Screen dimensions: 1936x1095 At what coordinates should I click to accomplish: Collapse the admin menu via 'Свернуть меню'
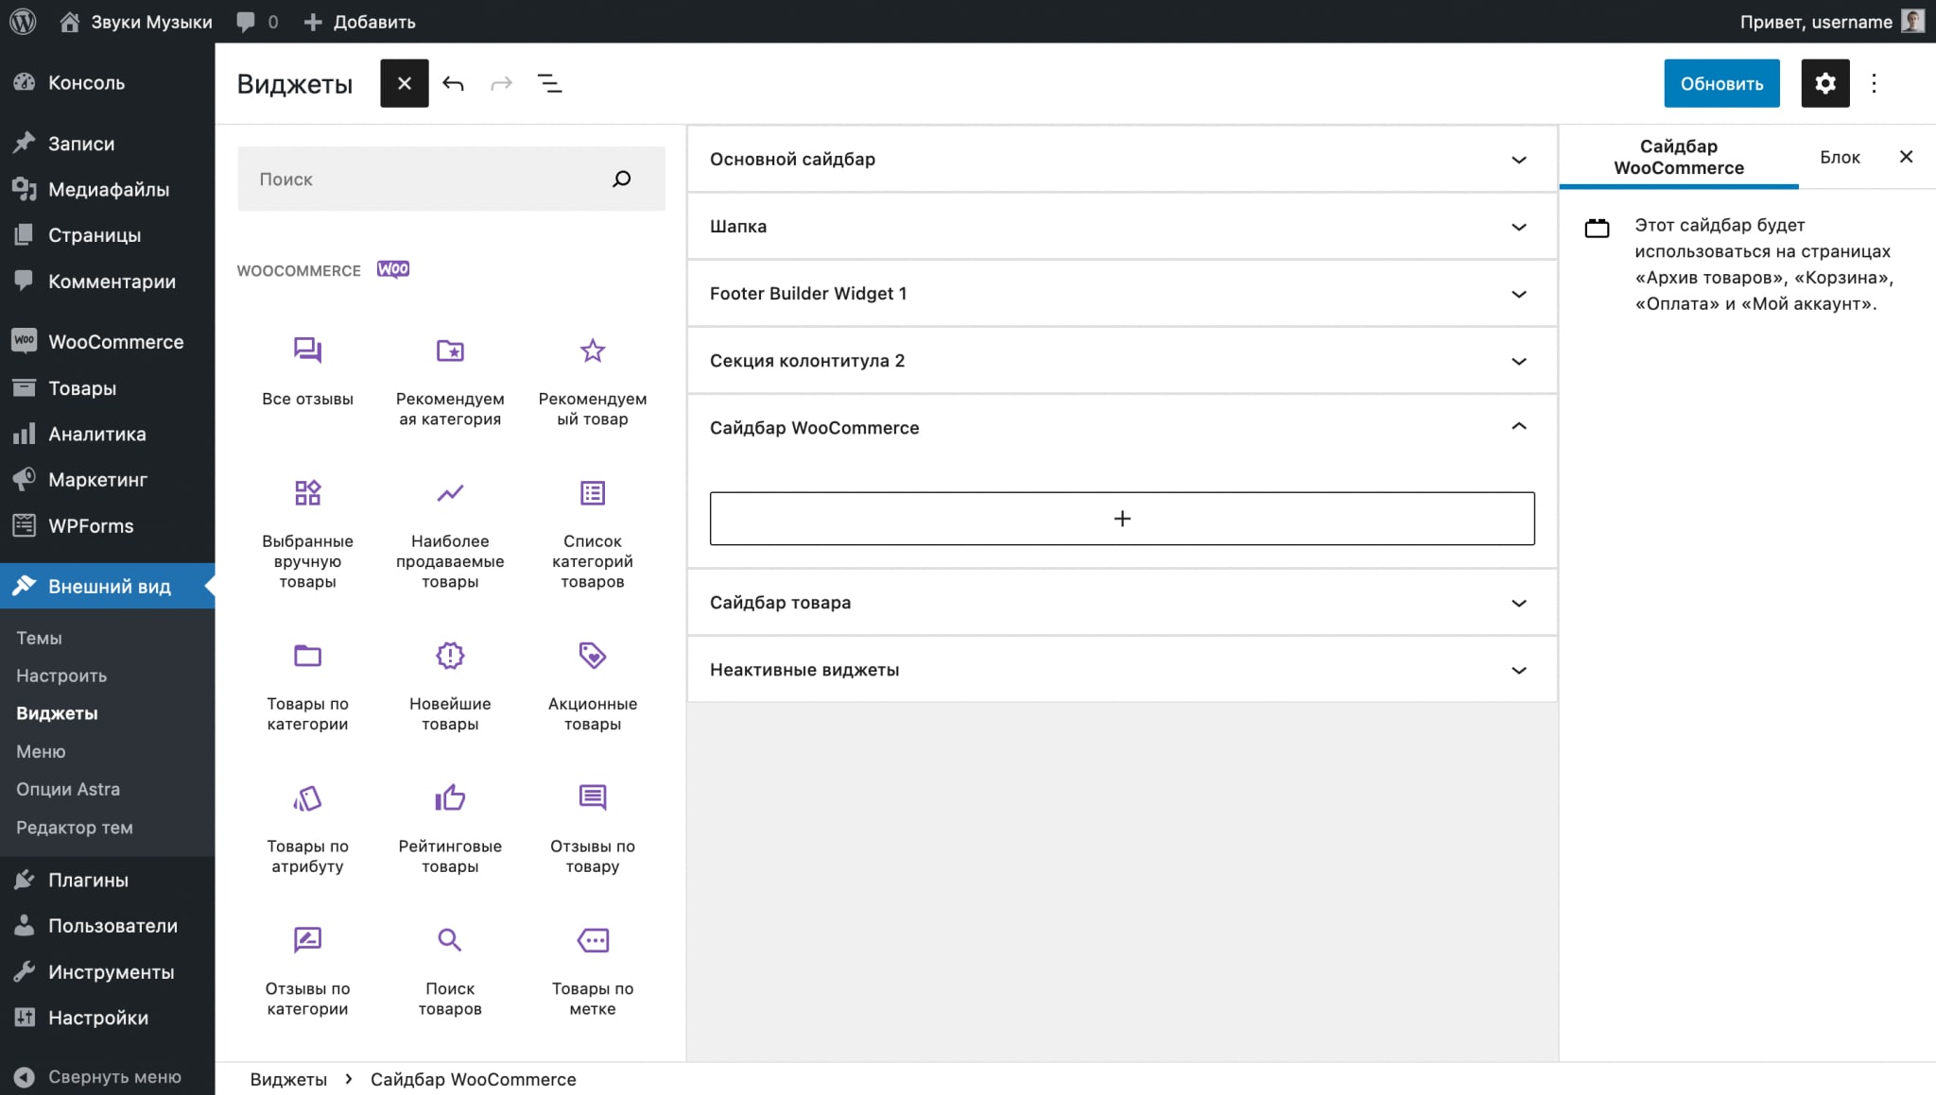coord(107,1076)
